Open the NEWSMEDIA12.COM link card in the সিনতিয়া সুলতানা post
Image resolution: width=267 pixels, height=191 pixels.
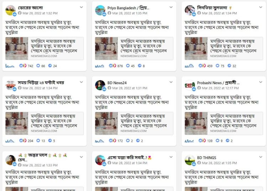pyautogui.click(x=224, y=48)
